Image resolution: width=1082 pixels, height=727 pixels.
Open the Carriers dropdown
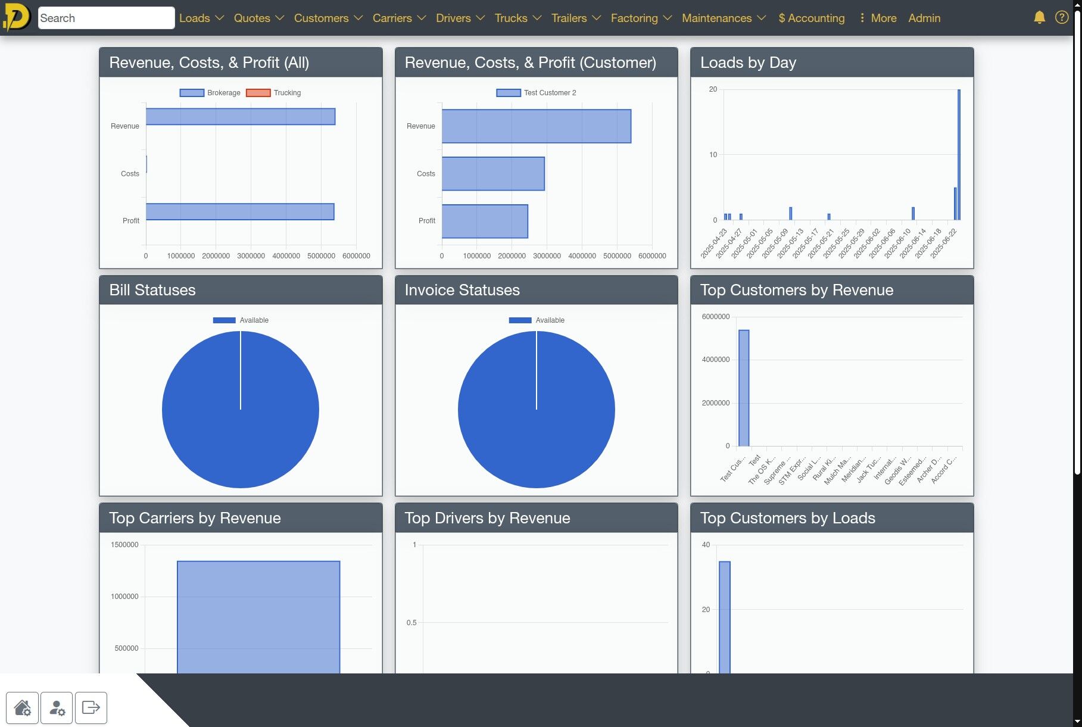(x=399, y=18)
